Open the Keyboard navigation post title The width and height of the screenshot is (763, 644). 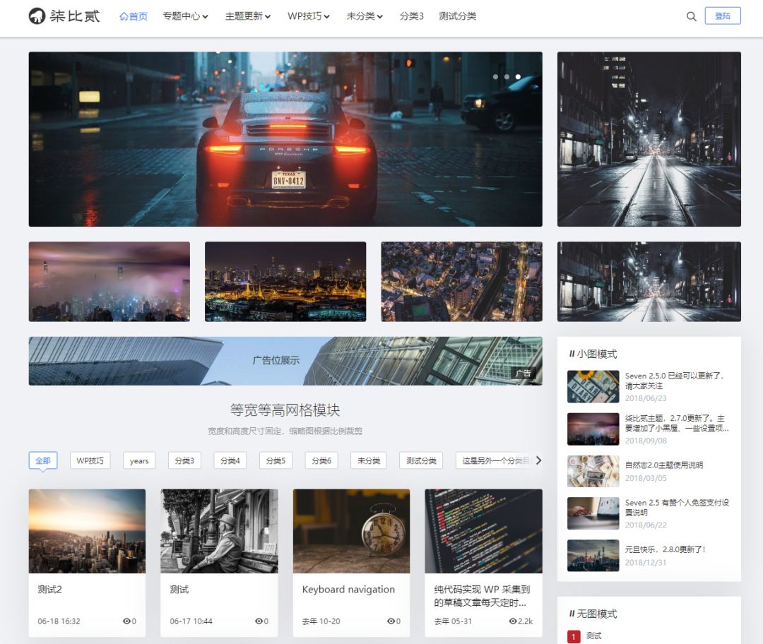click(348, 590)
